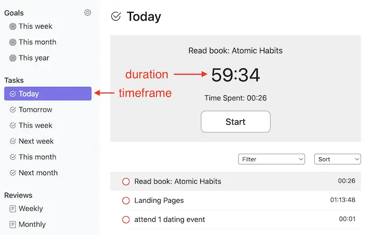This screenshot has width=371, height=235.
Task: Open the Filter dropdown
Action: coord(271,159)
